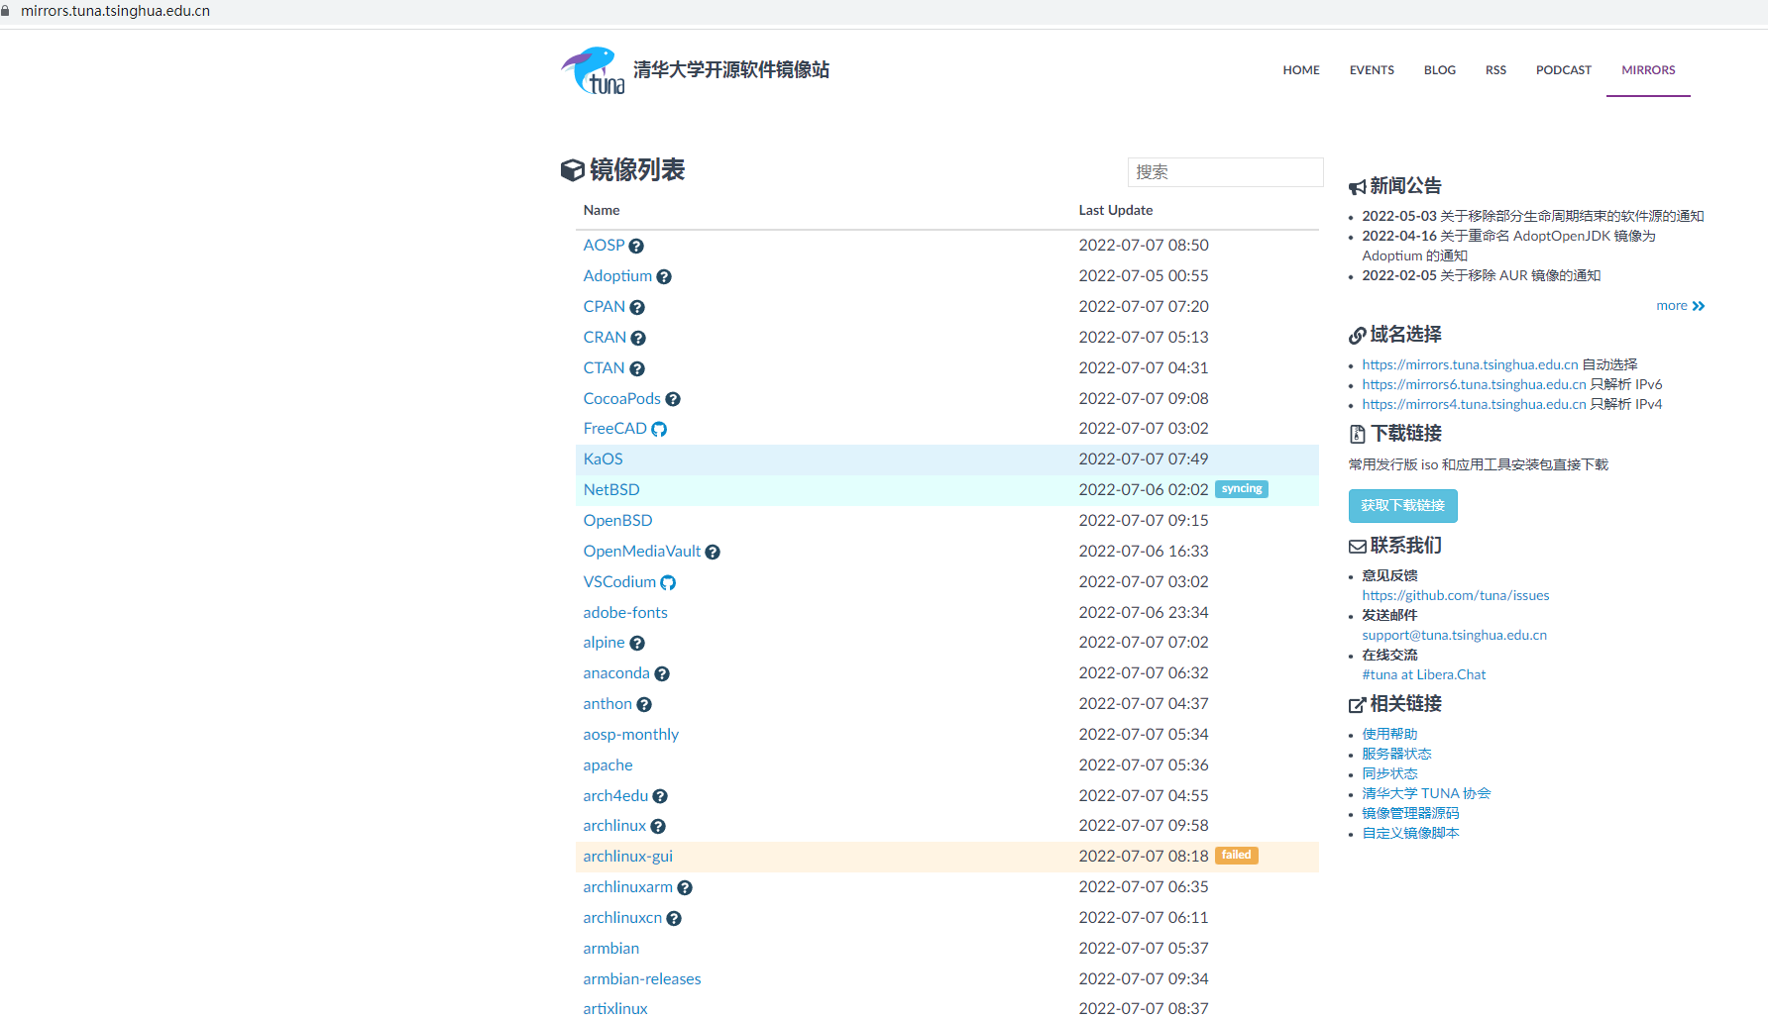Open the armbian mirror link
The height and width of the screenshot is (1019, 1768).
tap(610, 949)
